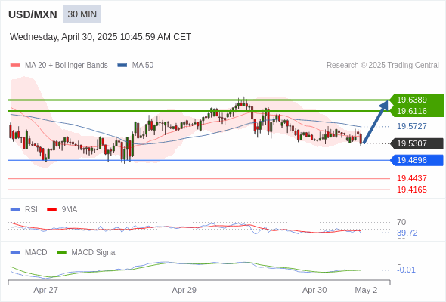
Task: Select the 19.4896 blue pivot label
Action: coord(417,160)
